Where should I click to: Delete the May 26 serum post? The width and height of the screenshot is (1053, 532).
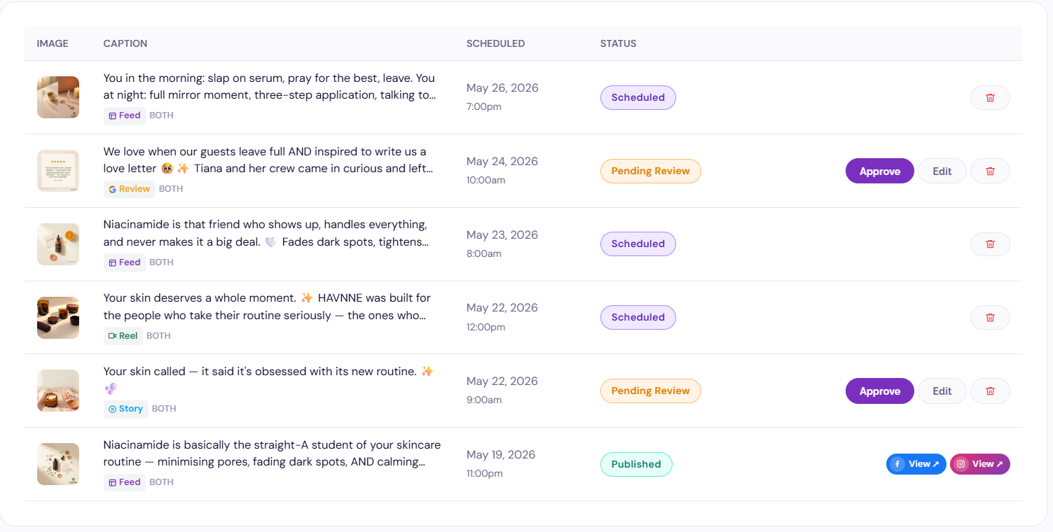click(x=990, y=97)
